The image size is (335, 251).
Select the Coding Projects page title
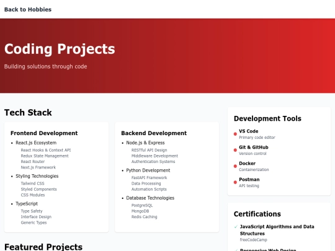[x=60, y=49]
